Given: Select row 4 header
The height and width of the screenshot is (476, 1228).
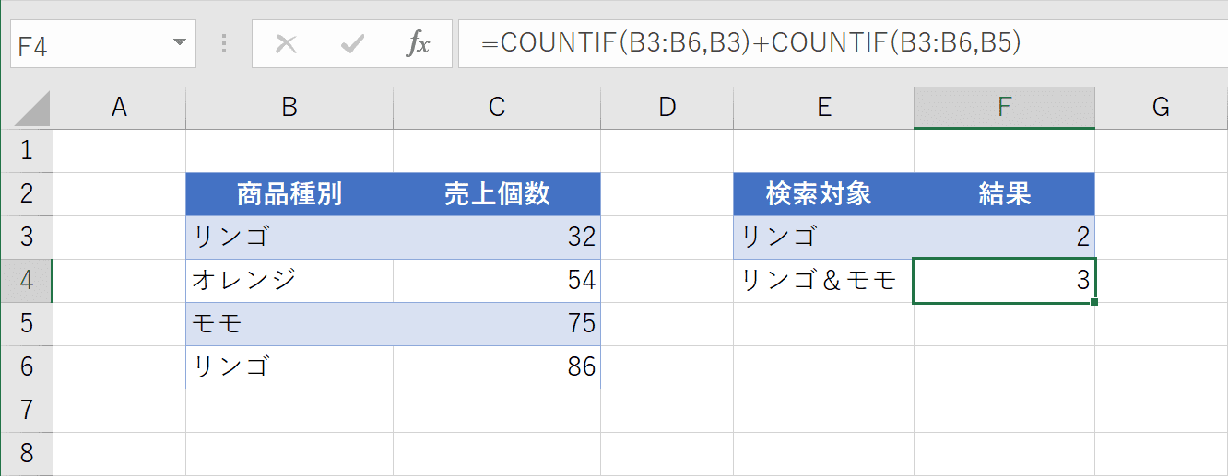Looking at the screenshot, I should click(27, 280).
